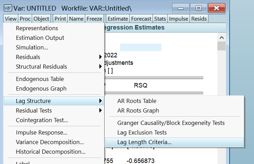
Task: Click the Impulse toolbar button
Action: (x=178, y=19)
